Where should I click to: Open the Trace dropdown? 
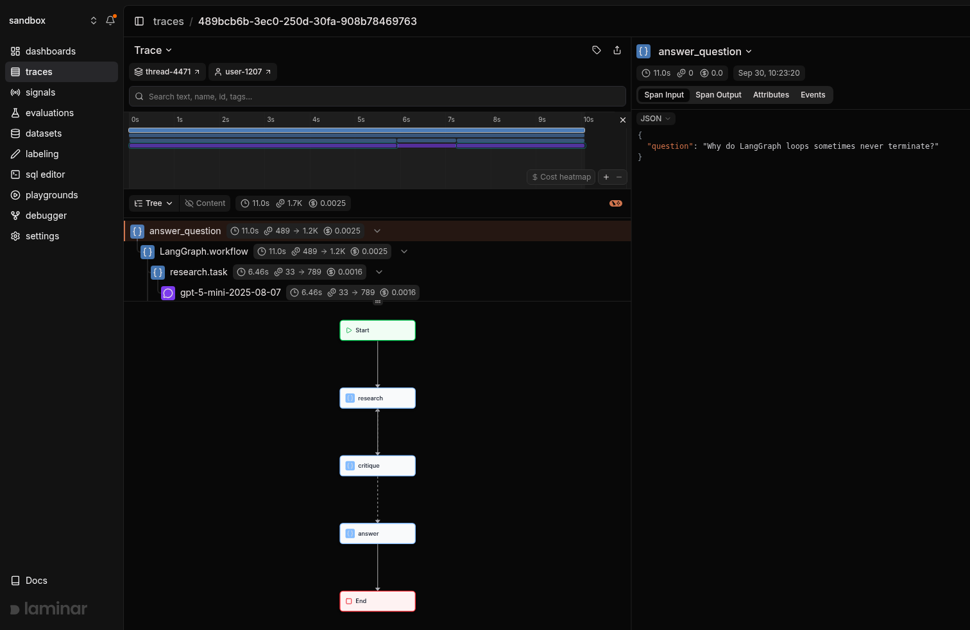[x=153, y=50]
